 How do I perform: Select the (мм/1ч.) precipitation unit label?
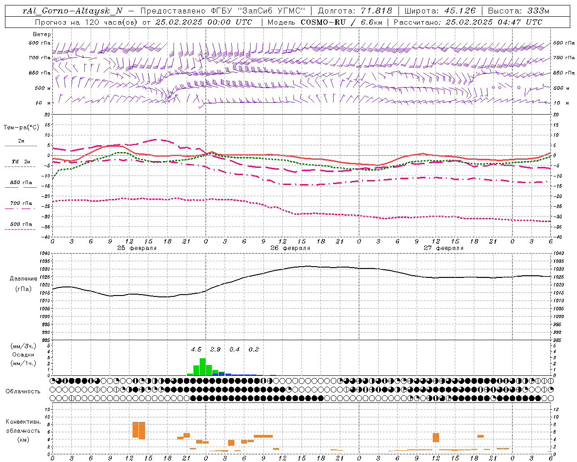click(x=23, y=363)
